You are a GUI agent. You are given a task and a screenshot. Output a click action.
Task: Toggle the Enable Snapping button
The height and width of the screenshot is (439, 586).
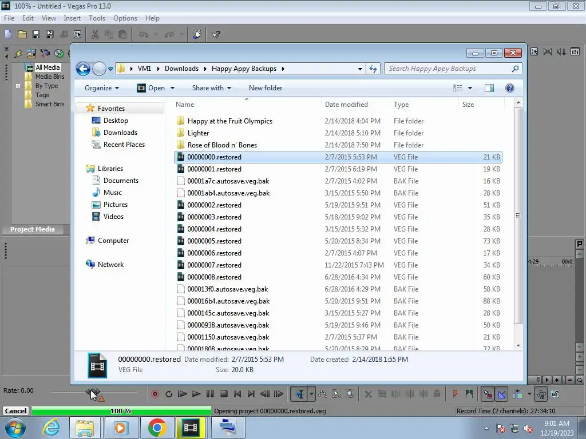click(488, 394)
